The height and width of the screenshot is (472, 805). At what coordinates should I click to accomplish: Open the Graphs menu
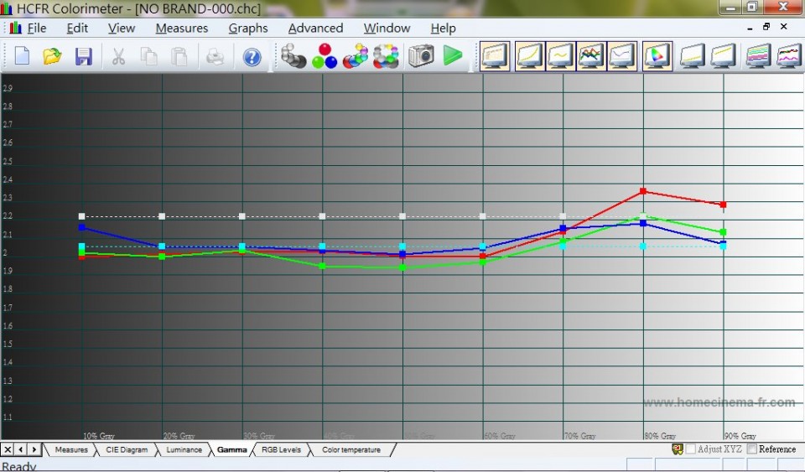pos(248,28)
